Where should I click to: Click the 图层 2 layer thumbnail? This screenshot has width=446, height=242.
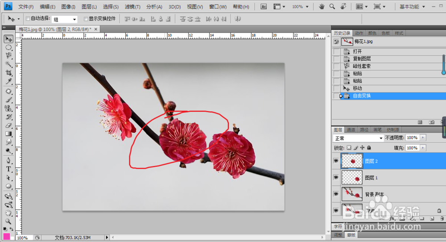pyautogui.click(x=352, y=161)
